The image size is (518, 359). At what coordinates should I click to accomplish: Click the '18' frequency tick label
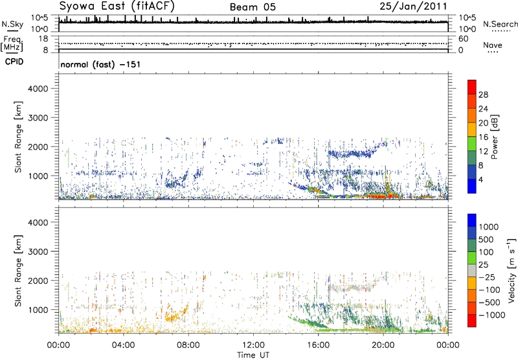pos(43,39)
